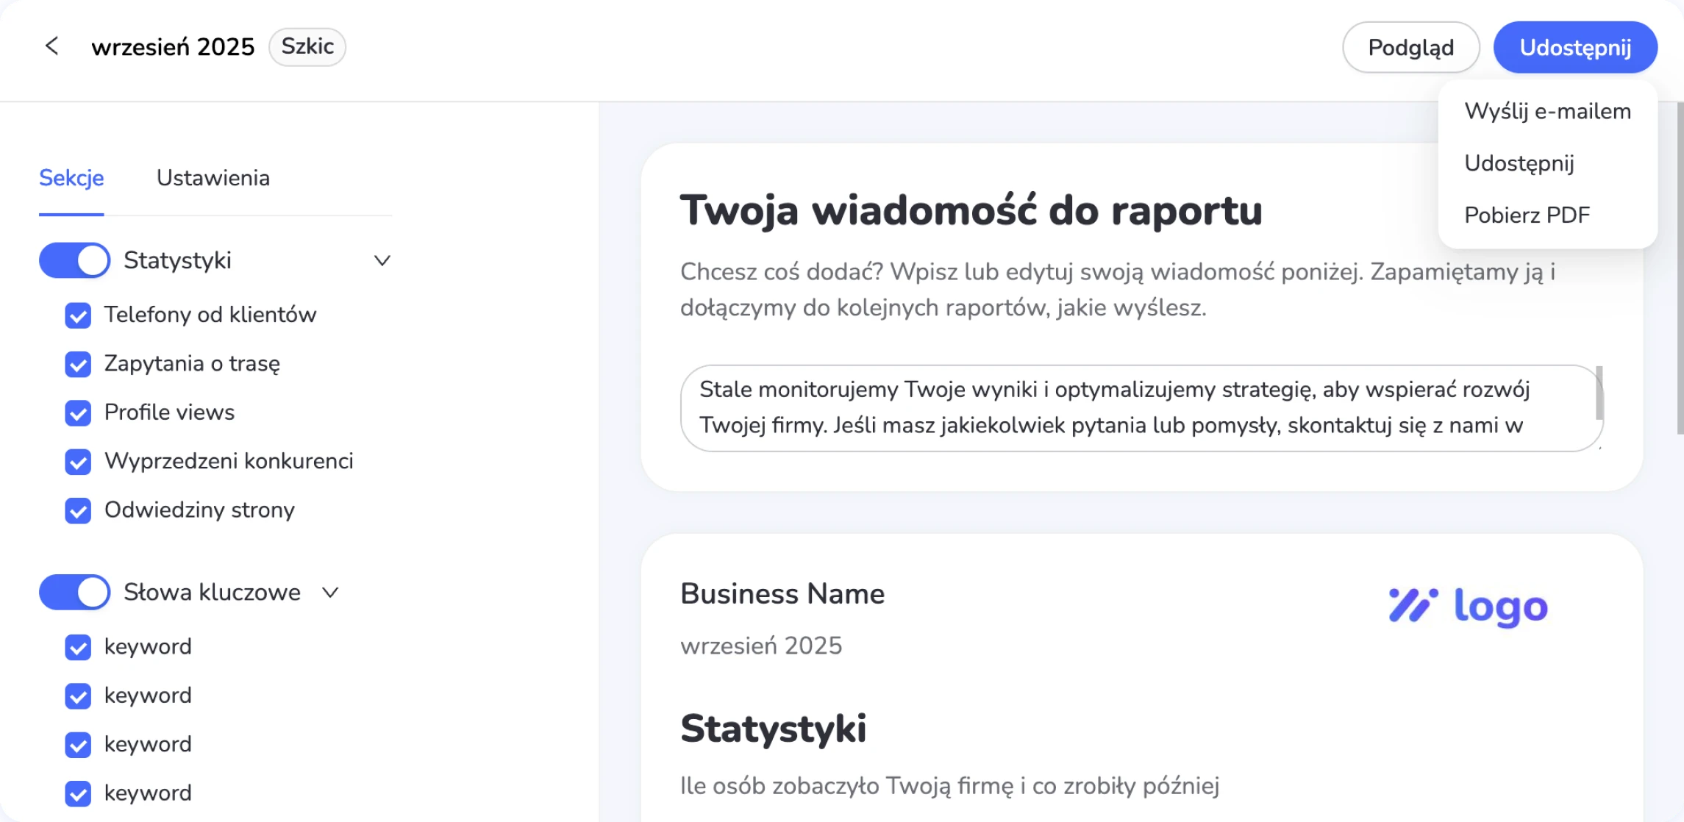Screen dimensions: 1684x822
Task: Uncheck Zapytania o trasę checkbox
Action: point(78,364)
